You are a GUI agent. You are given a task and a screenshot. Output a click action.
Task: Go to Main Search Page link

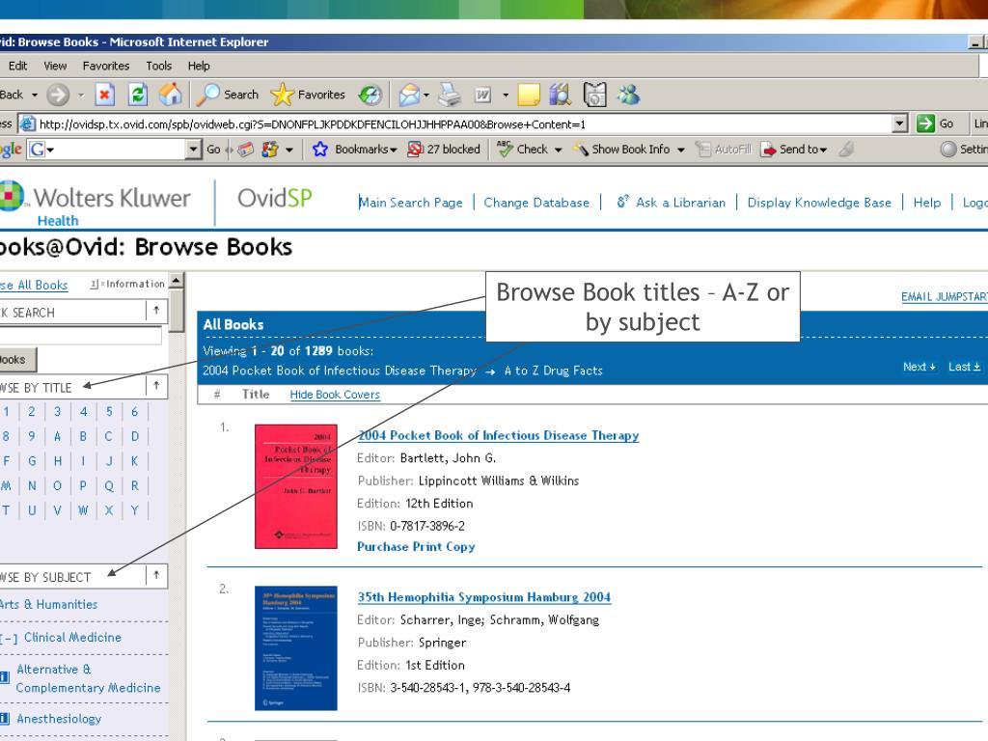click(x=411, y=203)
